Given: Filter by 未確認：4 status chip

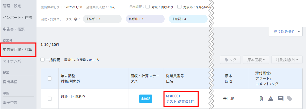Looking at the screenshot, I should pyautogui.click(x=188, y=19).
